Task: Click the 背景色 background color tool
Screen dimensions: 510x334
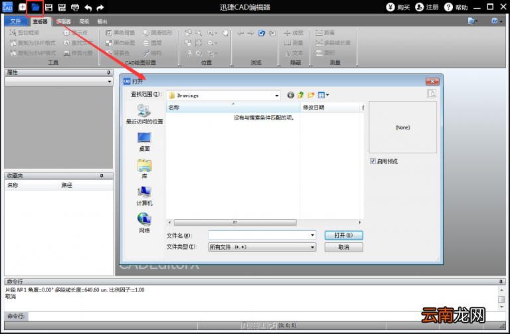Action: point(118,53)
